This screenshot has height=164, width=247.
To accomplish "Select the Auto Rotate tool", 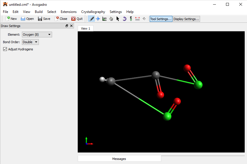I will [x=124, y=19].
